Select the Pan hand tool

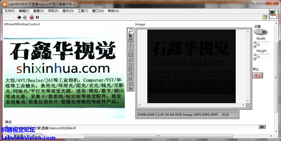(x=130, y=40)
